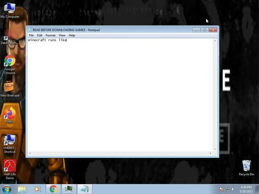Image resolution: width=259 pixels, height=194 pixels.
Task: Open the volume speaker icon in the tray
Action: click(233, 189)
